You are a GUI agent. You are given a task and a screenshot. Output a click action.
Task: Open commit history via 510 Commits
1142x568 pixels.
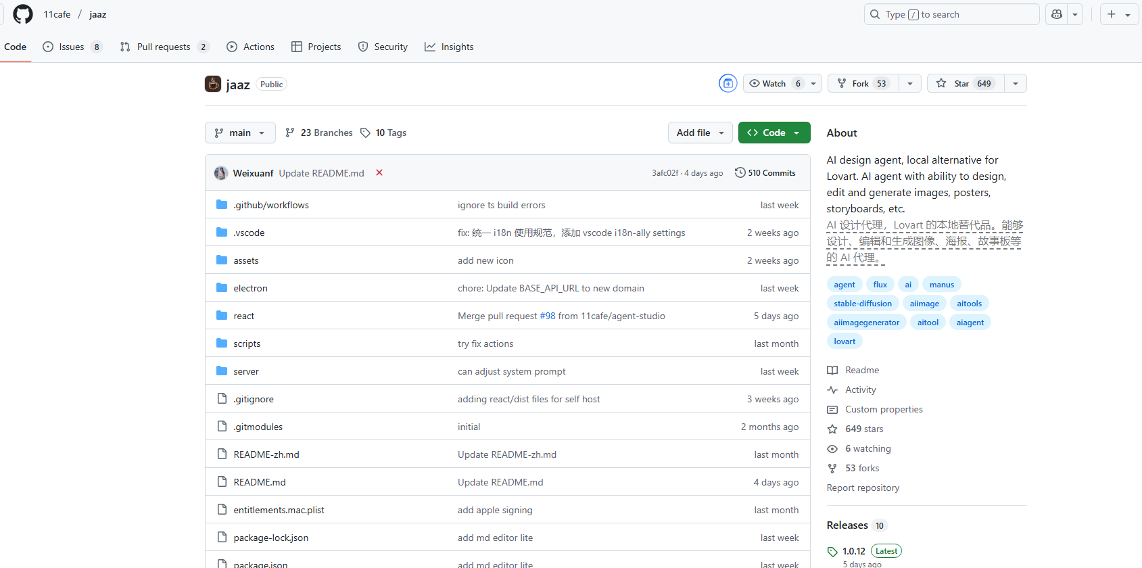[x=765, y=173]
